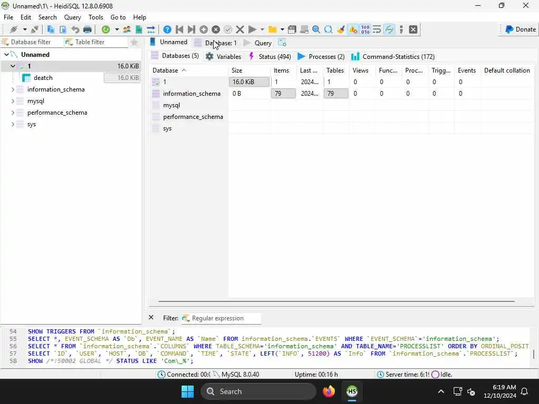Click the Find text magnifier icon
The width and height of the screenshot is (539, 404).
[x=316, y=29]
